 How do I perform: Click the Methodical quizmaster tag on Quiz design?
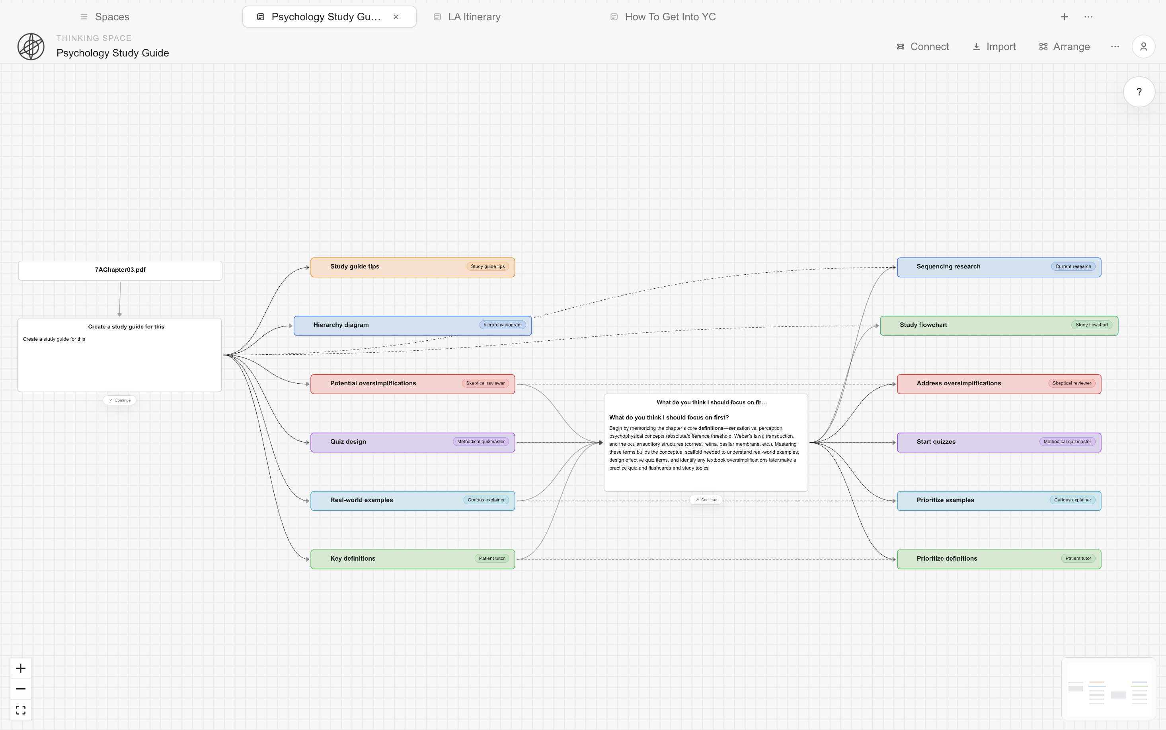480,442
